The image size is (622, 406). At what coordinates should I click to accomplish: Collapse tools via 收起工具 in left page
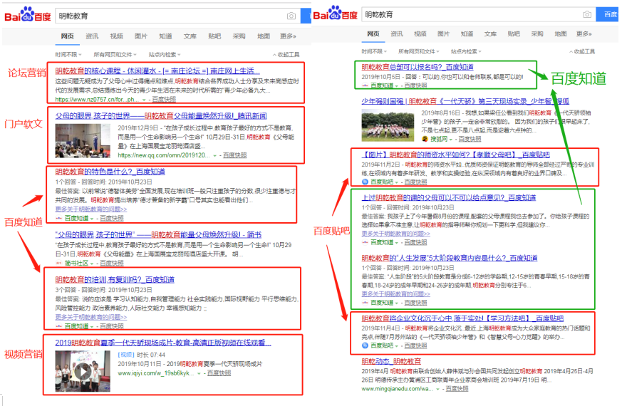286,54
